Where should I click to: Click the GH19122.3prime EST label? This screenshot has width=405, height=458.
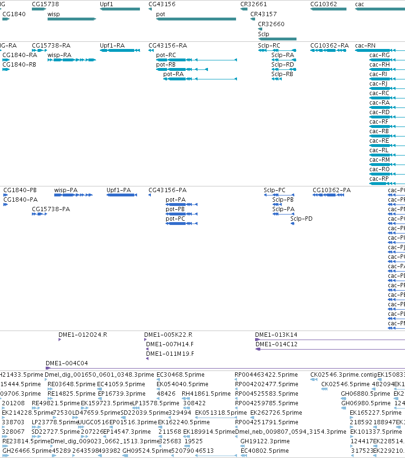click(x=265, y=441)
